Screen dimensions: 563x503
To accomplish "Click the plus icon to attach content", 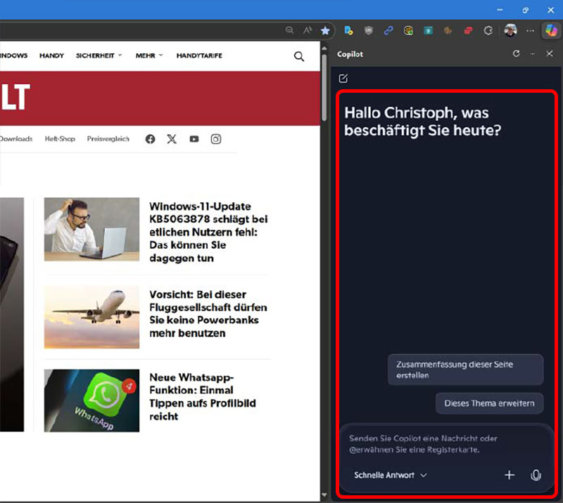I will click(x=510, y=476).
